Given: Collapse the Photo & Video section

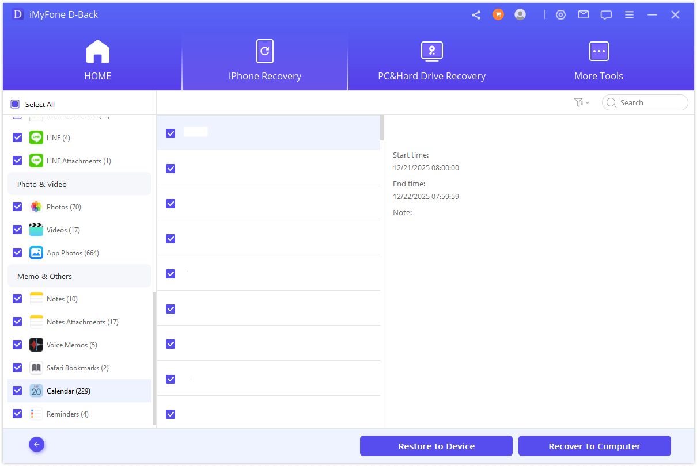Looking at the screenshot, I should coord(79,184).
